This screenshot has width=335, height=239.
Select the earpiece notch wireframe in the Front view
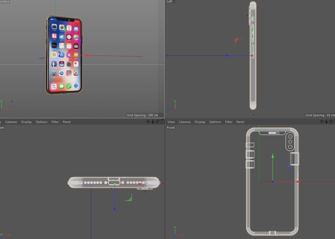pos(272,133)
